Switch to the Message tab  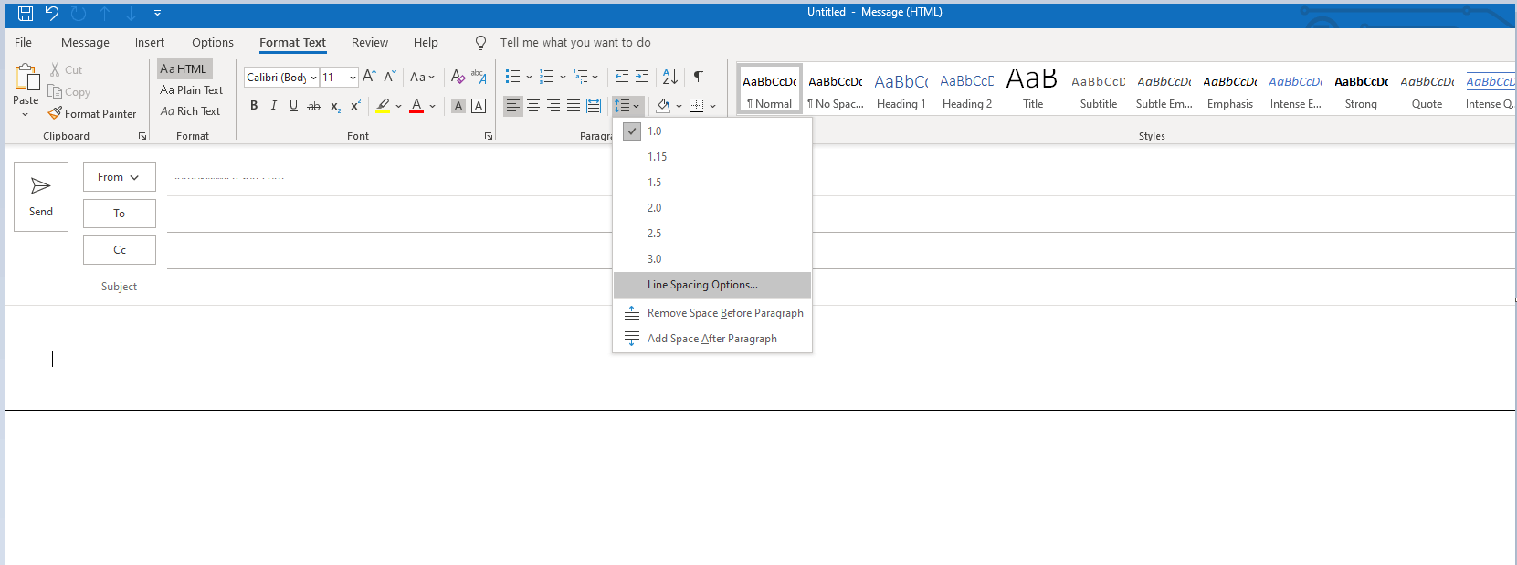[85, 43]
